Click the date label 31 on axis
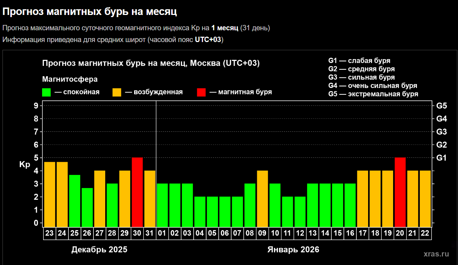Screen dimensions: 458x265 tap(150, 234)
